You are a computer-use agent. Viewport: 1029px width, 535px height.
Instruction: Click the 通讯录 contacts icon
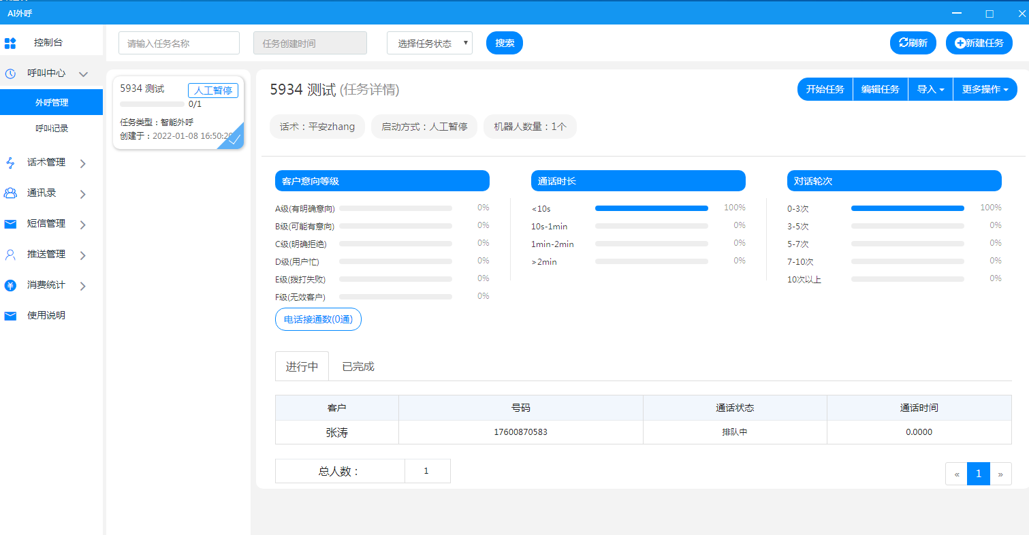[x=10, y=193]
